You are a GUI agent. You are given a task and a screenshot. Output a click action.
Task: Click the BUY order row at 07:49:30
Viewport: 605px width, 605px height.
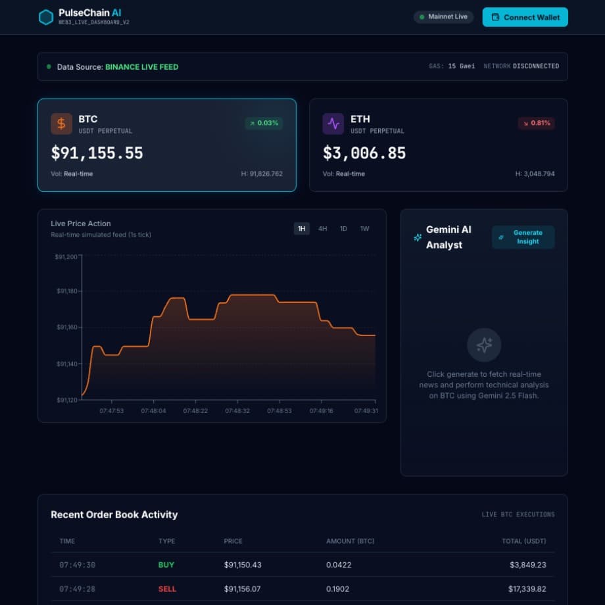coord(302,565)
